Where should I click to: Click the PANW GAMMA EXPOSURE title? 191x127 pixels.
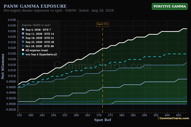tap(35, 6)
